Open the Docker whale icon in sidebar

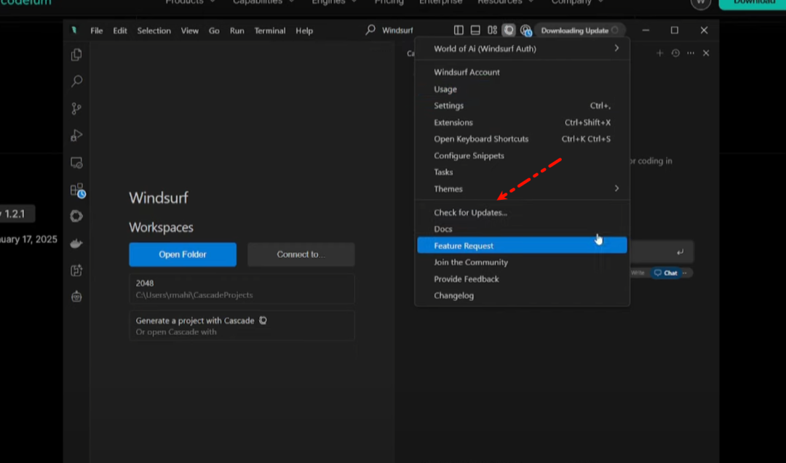(76, 243)
